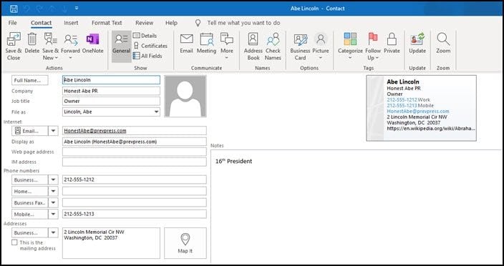Click the Full Name... button

click(x=30, y=80)
